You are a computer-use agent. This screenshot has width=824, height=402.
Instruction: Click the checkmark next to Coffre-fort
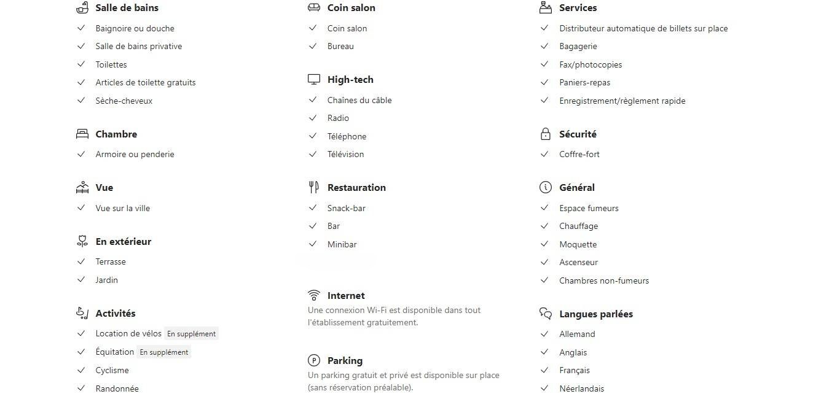[544, 154]
